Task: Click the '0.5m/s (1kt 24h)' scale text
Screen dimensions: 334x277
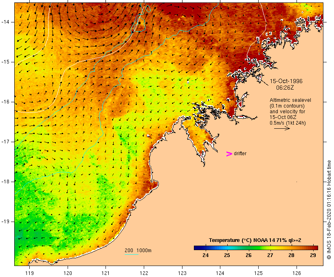Action: 288,123
